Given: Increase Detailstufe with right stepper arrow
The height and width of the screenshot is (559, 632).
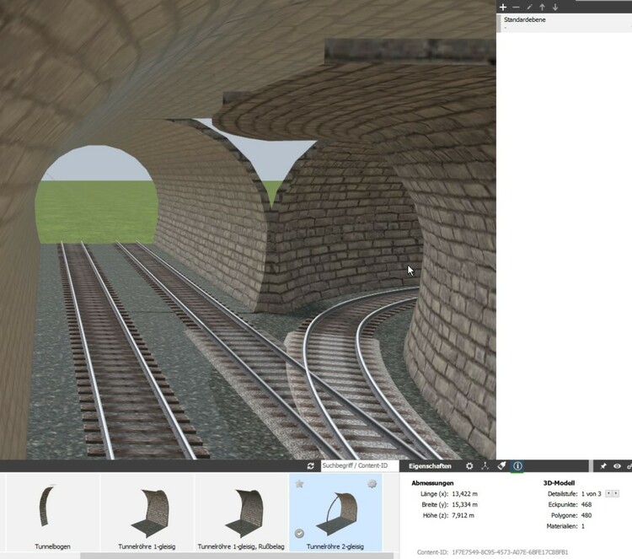Looking at the screenshot, I should [615, 494].
